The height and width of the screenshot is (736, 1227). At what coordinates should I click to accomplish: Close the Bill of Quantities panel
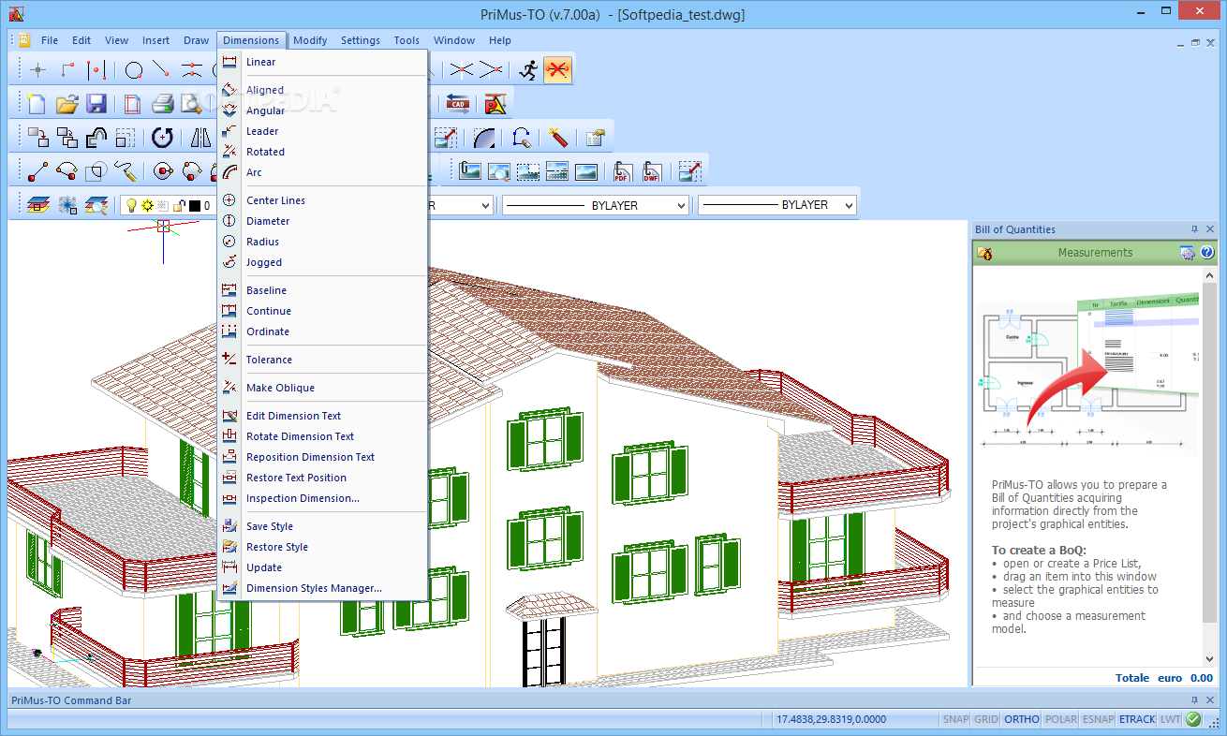pyautogui.click(x=1210, y=229)
